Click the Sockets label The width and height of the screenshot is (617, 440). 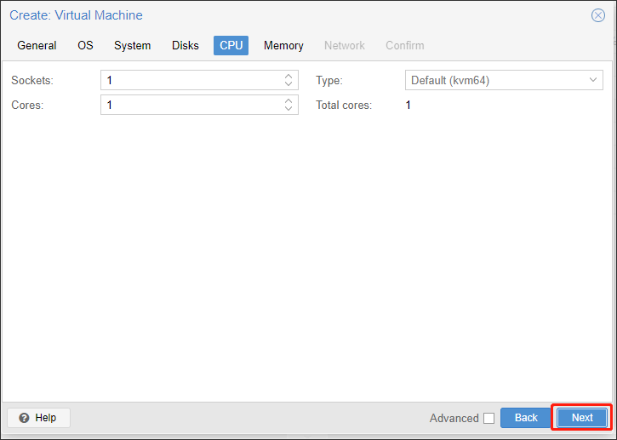pos(32,80)
